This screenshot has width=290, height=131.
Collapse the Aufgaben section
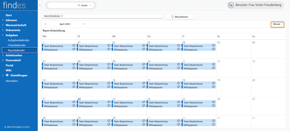[x=3, y=35]
